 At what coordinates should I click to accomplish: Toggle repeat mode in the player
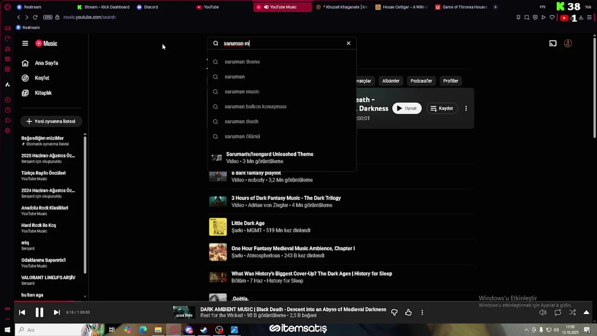(558, 312)
